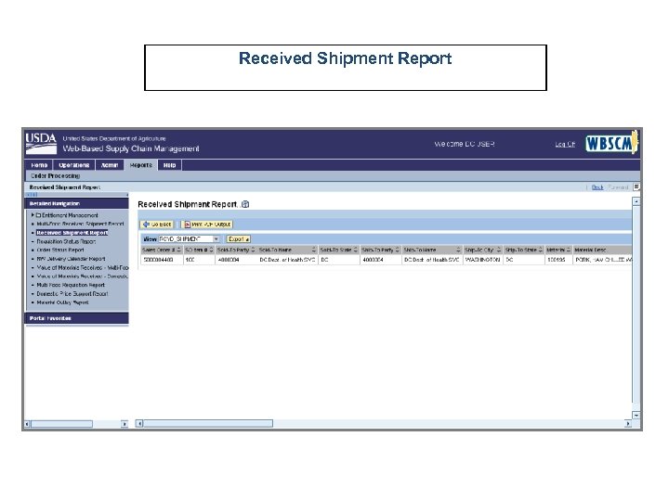The height and width of the screenshot is (501, 669).
Task: Click left arrow of navigation panel scrollbar
Action: click(x=28, y=424)
